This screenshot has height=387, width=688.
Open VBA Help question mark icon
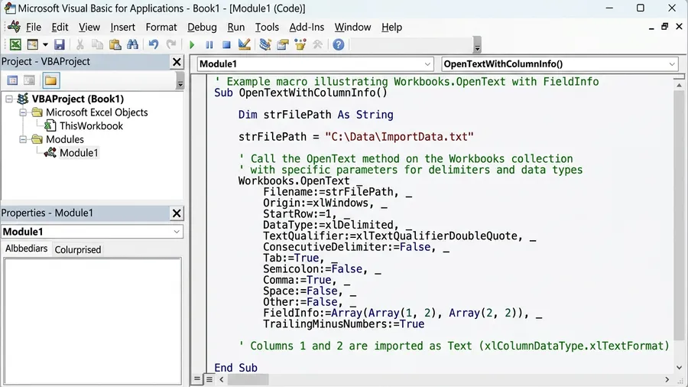tap(339, 44)
